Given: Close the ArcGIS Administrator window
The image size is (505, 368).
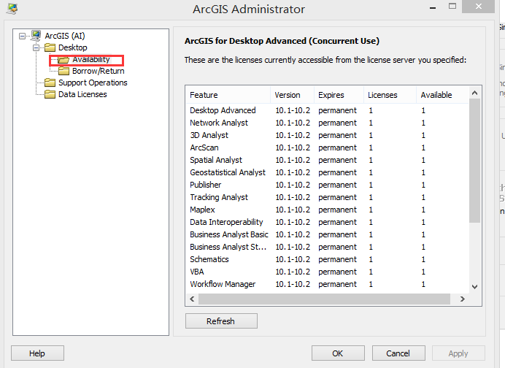Looking at the screenshot, I should (478, 6).
